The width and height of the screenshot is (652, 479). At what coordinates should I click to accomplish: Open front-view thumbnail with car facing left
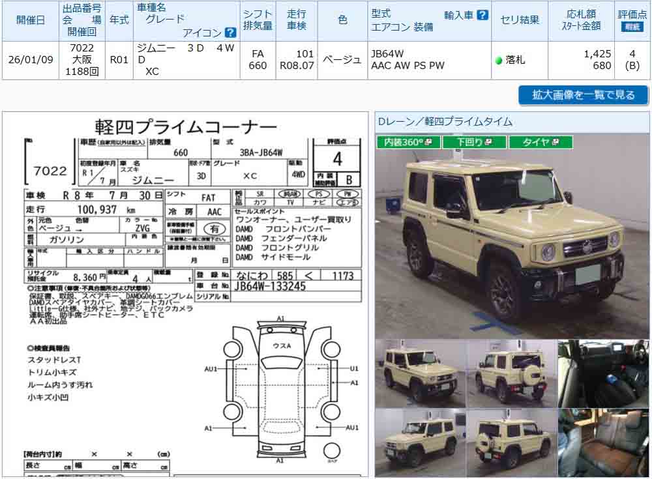coord(420,443)
